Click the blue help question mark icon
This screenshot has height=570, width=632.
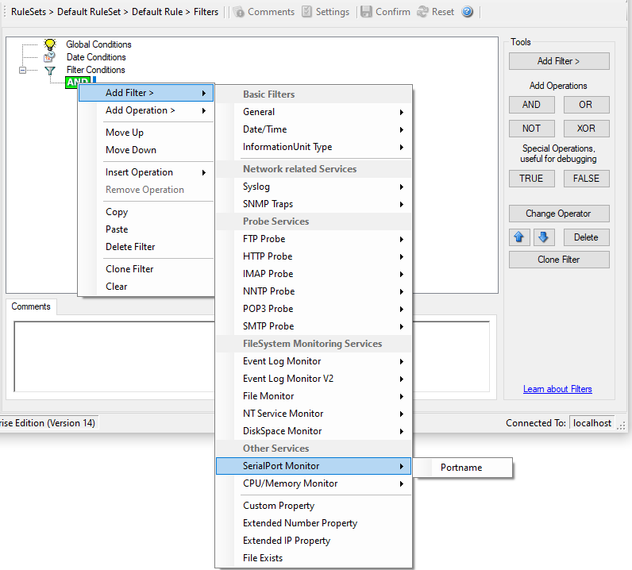468,12
